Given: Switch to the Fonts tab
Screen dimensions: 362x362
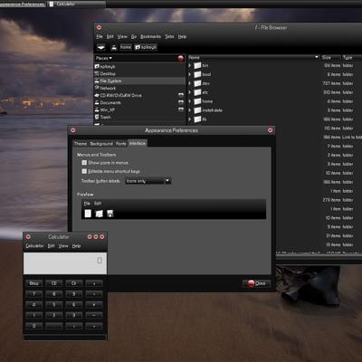Looking at the screenshot, I should tap(121, 144).
